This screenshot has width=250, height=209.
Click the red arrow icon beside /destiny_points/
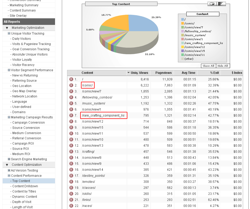tap(71, 175)
